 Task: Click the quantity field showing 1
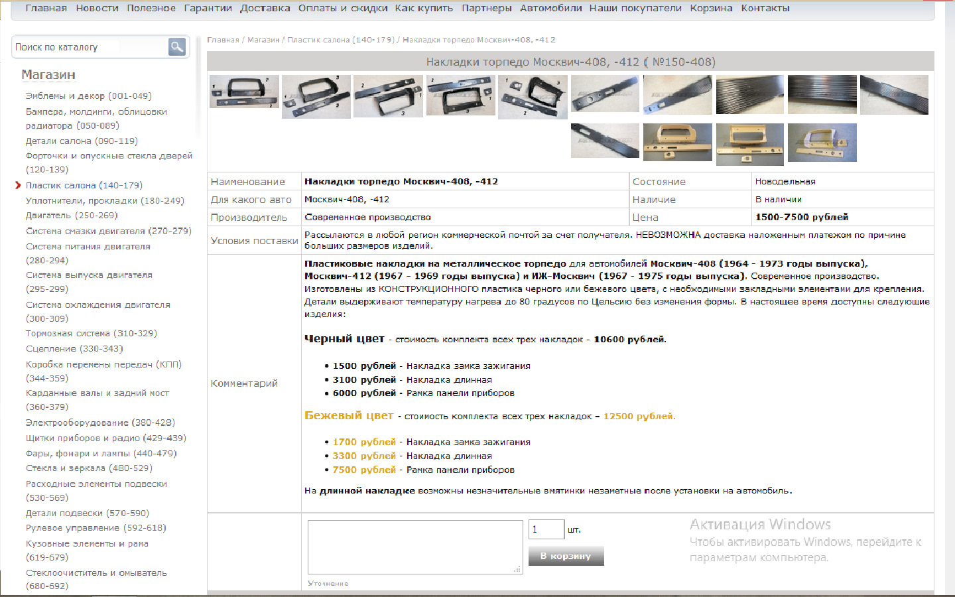point(546,529)
